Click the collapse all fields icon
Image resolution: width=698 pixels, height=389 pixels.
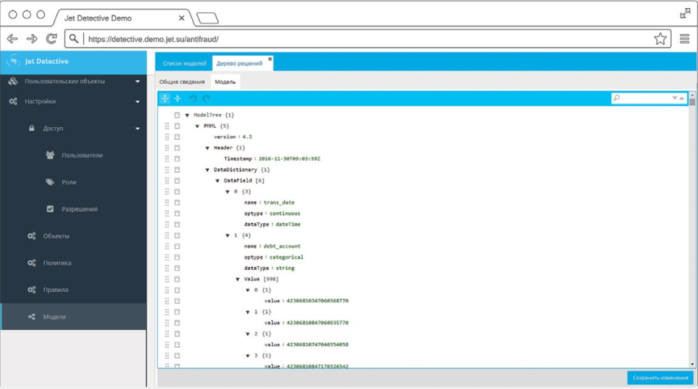[x=177, y=99]
